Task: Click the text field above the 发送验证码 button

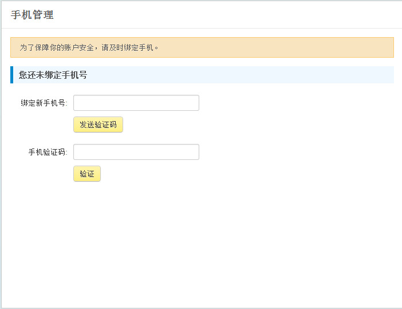Action: click(136, 103)
